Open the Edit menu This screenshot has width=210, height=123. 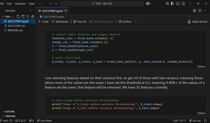coord(9,4)
